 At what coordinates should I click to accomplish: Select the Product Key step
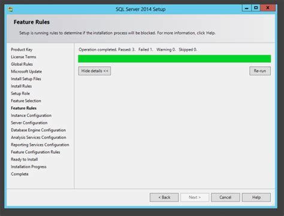(22, 50)
